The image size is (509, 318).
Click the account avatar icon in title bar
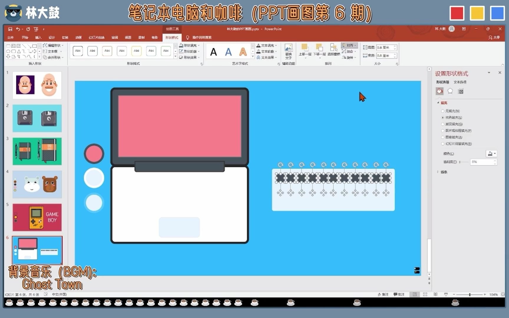click(452, 29)
